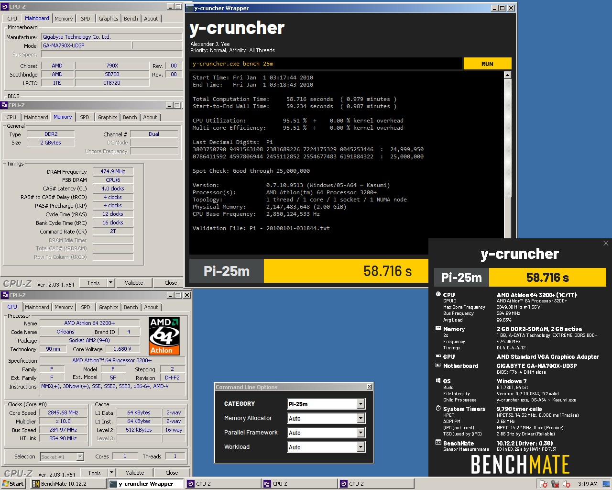Viewport: 612px width, 490px height.
Task: Open the Windows Start menu
Action: (x=13, y=484)
